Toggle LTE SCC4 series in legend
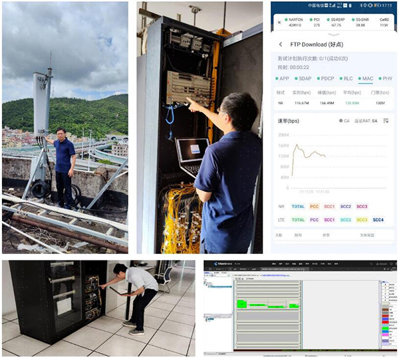 point(378,220)
